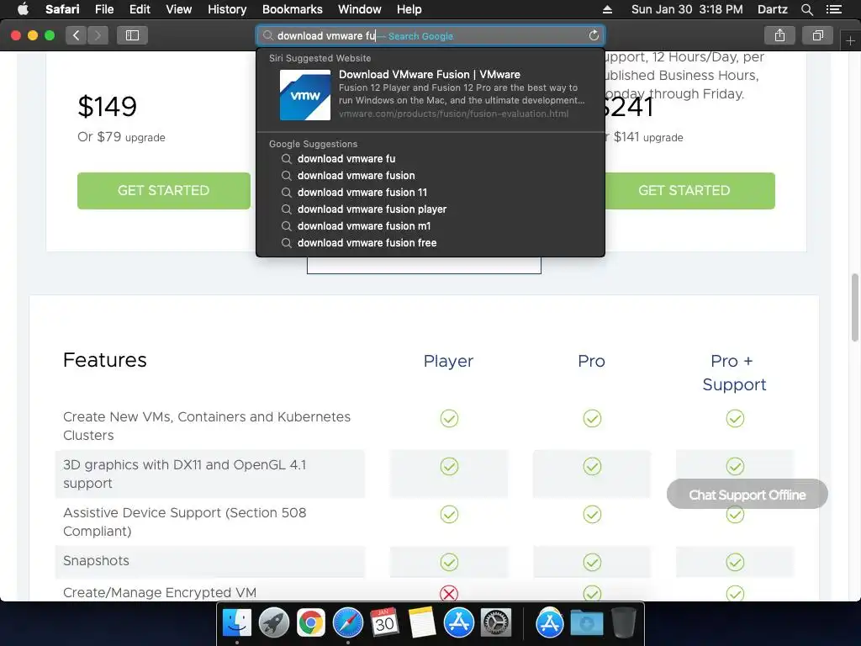Image resolution: width=861 pixels, height=646 pixels.
Task: Reload the page with the refresh icon
Action: tap(594, 35)
